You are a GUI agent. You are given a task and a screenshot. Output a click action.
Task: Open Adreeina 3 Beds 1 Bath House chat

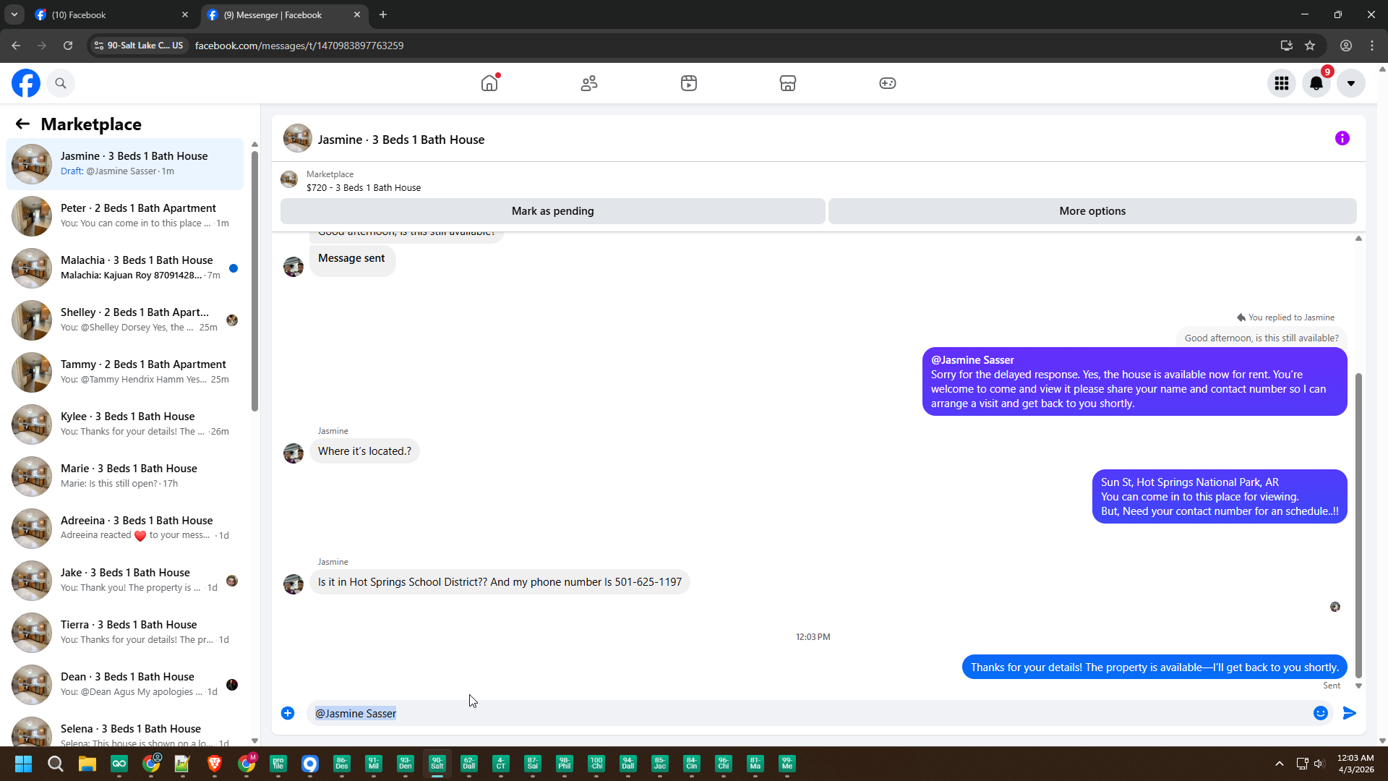[124, 529]
